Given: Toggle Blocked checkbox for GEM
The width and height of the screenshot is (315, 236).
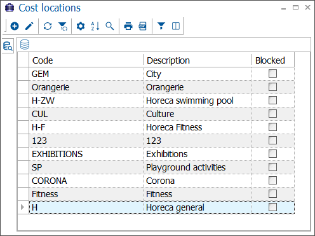Looking at the screenshot, I should tap(272, 74).
